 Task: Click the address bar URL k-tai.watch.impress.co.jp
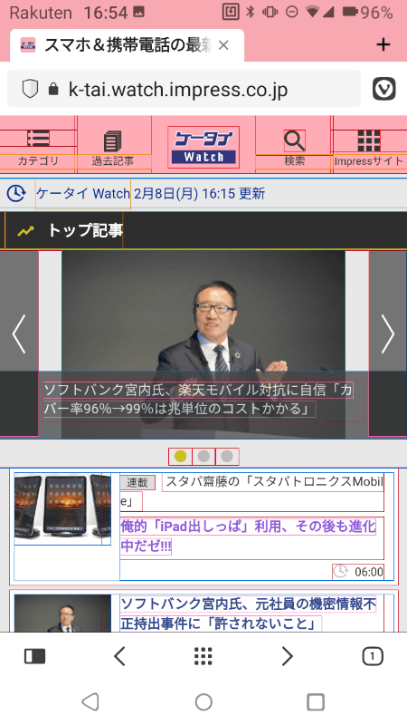[x=178, y=89]
